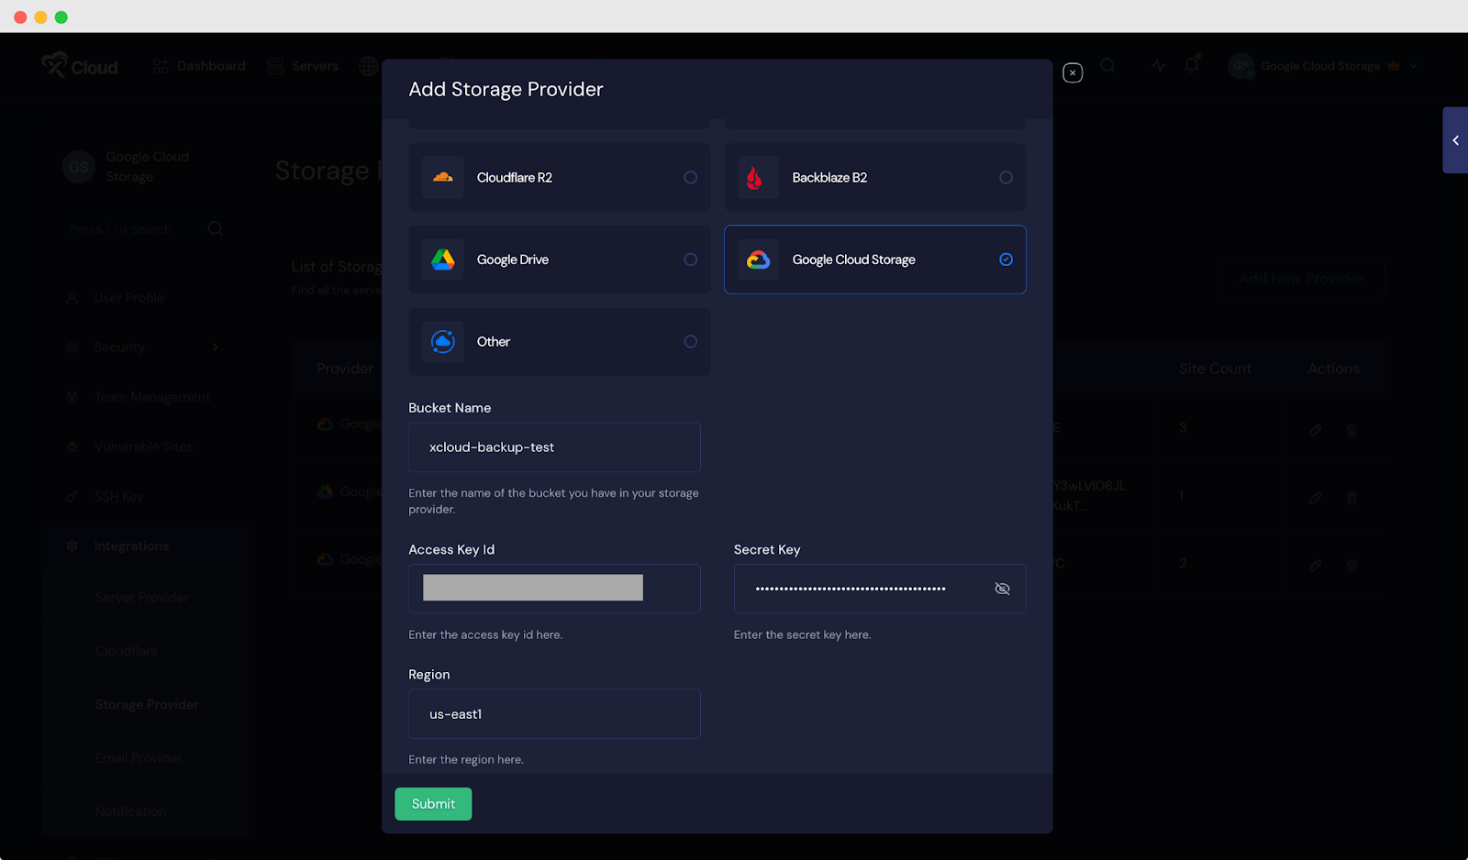Open the Dashboard menu item
The image size is (1468, 860).
[211, 65]
